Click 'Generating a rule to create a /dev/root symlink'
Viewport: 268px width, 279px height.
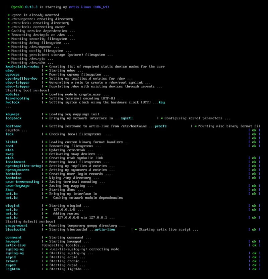100,83
